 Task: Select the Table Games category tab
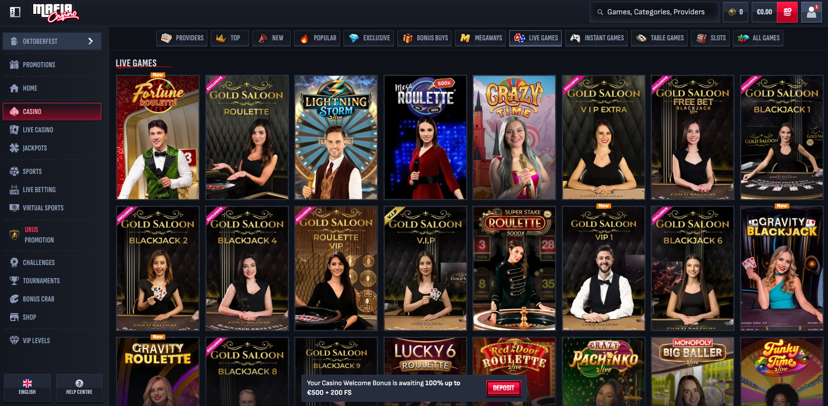659,38
